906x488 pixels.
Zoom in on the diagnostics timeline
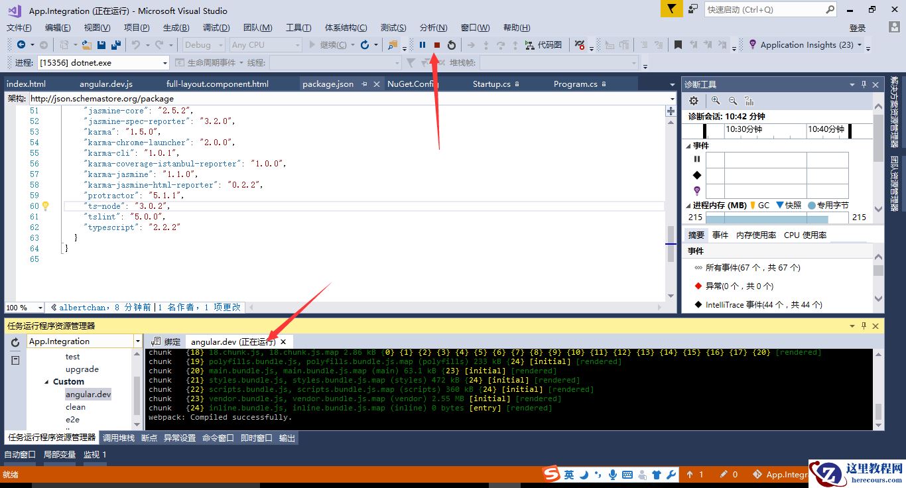716,101
